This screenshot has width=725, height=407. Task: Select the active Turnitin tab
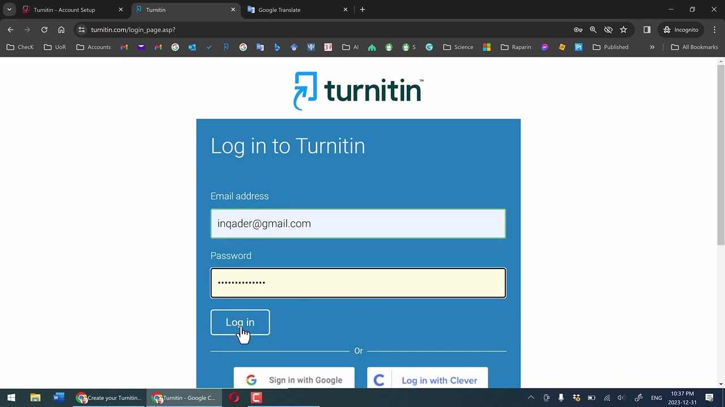pyautogui.click(x=156, y=10)
